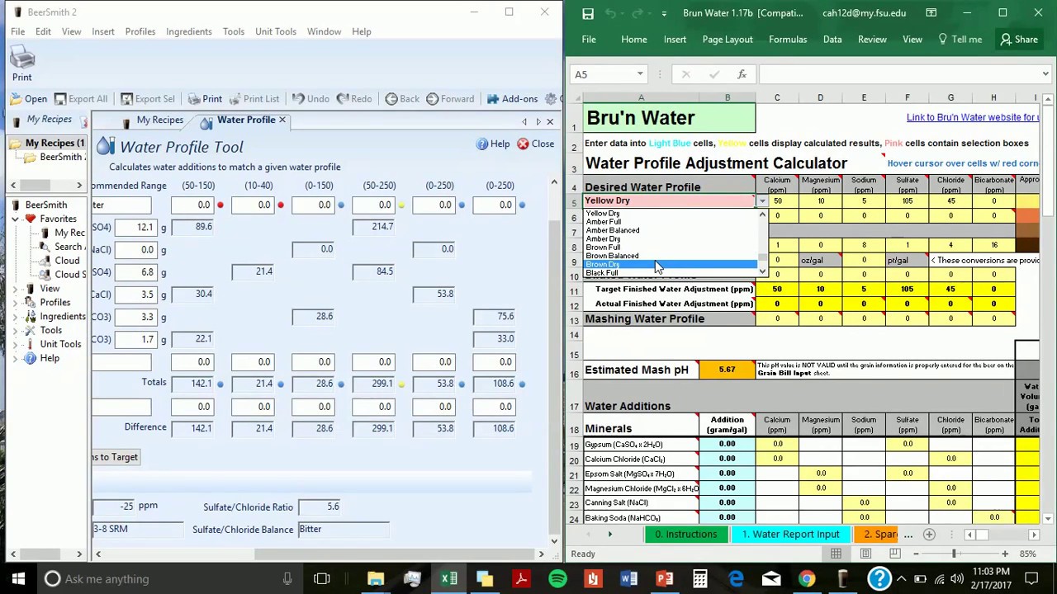This screenshot has height=594, width=1057.
Task: Go Forward in BeerSmith navigation
Action: coord(449,99)
